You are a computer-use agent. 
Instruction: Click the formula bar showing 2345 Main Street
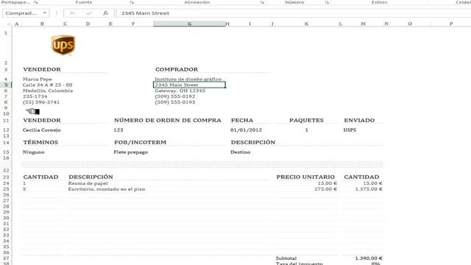coord(293,13)
